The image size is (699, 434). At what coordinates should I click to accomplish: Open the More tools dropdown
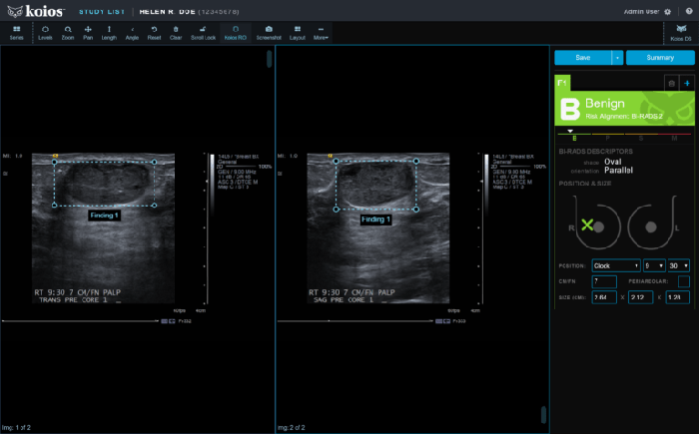pyautogui.click(x=321, y=32)
